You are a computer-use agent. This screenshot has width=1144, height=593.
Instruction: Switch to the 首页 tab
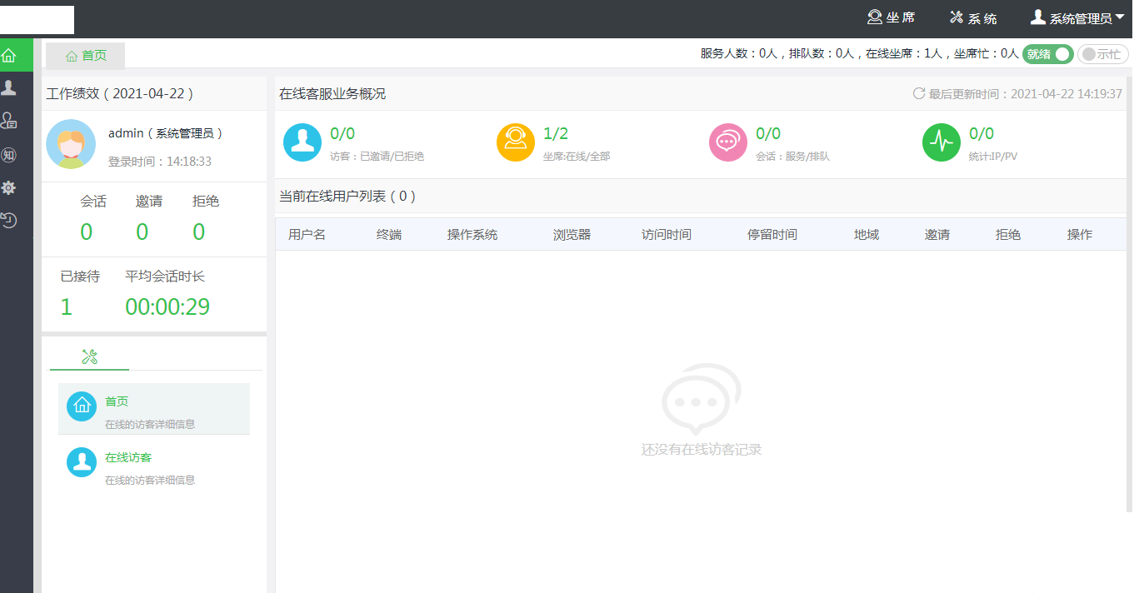coord(86,56)
